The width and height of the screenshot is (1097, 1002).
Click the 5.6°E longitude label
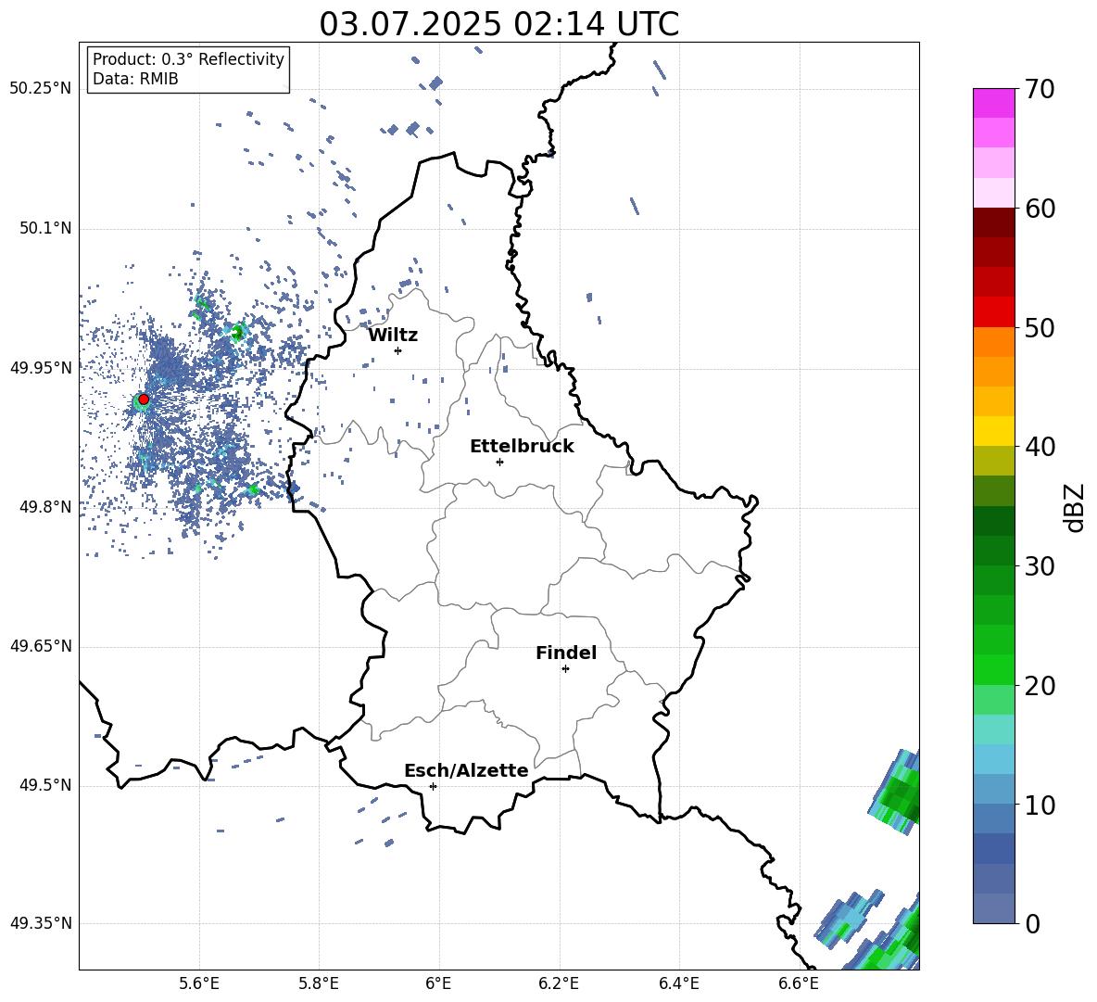pos(198,983)
